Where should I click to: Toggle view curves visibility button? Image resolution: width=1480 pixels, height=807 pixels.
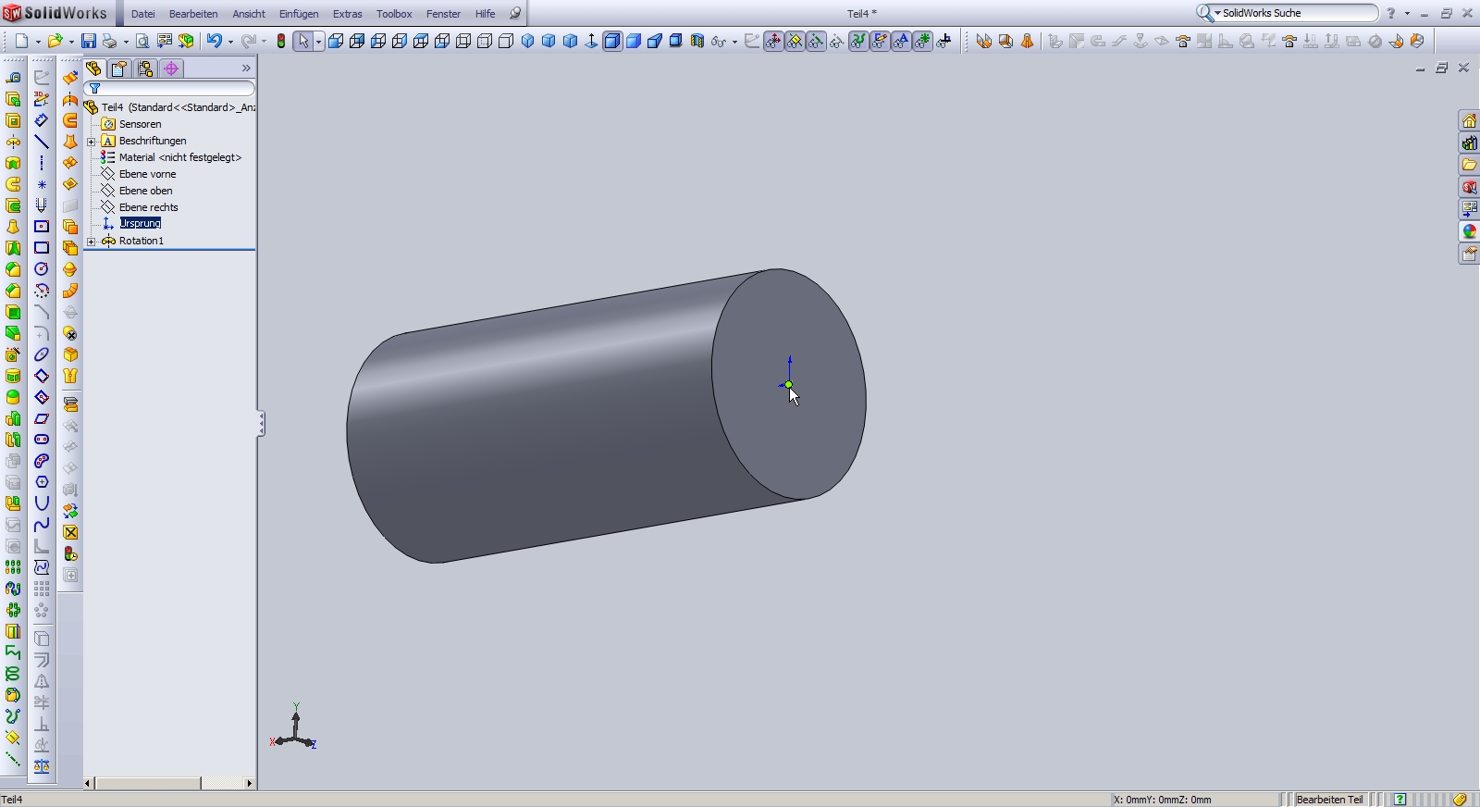coord(858,41)
